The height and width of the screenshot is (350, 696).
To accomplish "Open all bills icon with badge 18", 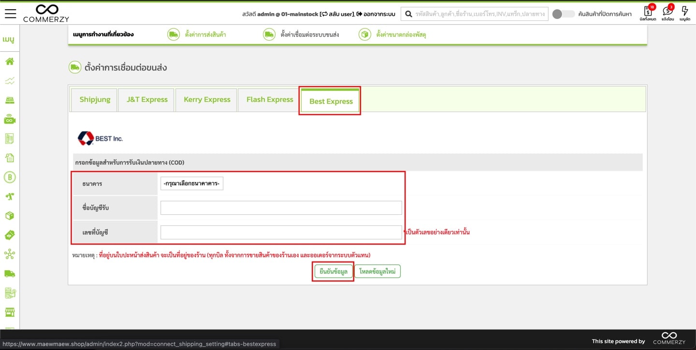I will pos(648,13).
